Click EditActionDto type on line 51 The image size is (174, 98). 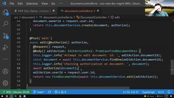[79, 51]
